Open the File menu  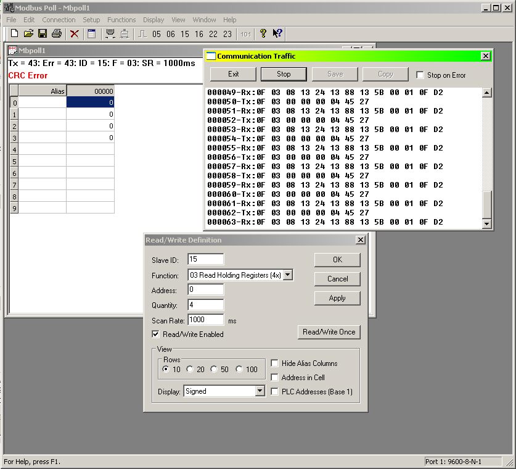click(x=11, y=20)
